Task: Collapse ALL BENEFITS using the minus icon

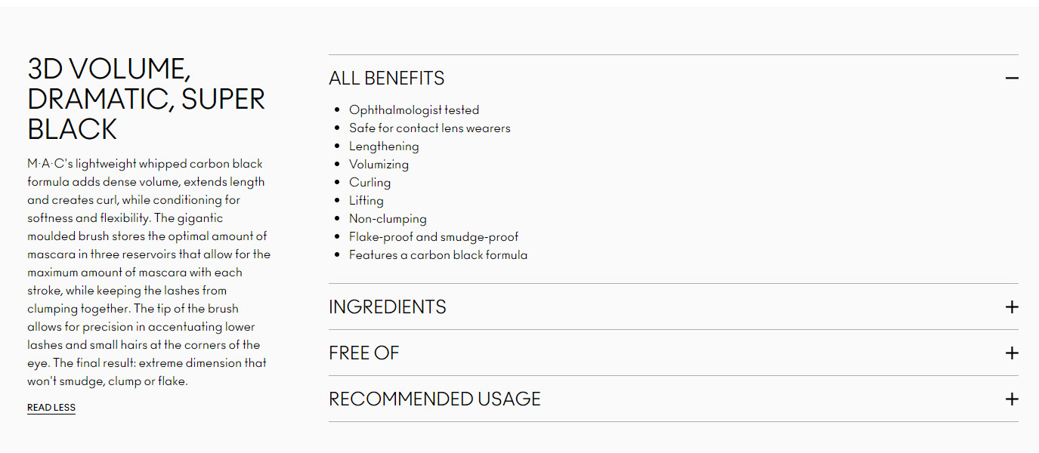Action: (x=1012, y=79)
